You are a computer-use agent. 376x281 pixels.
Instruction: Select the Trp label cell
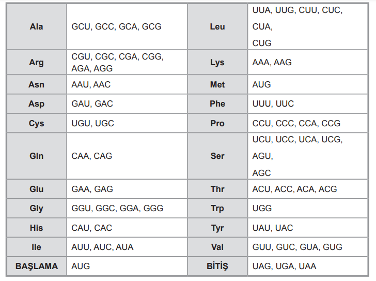point(217,208)
